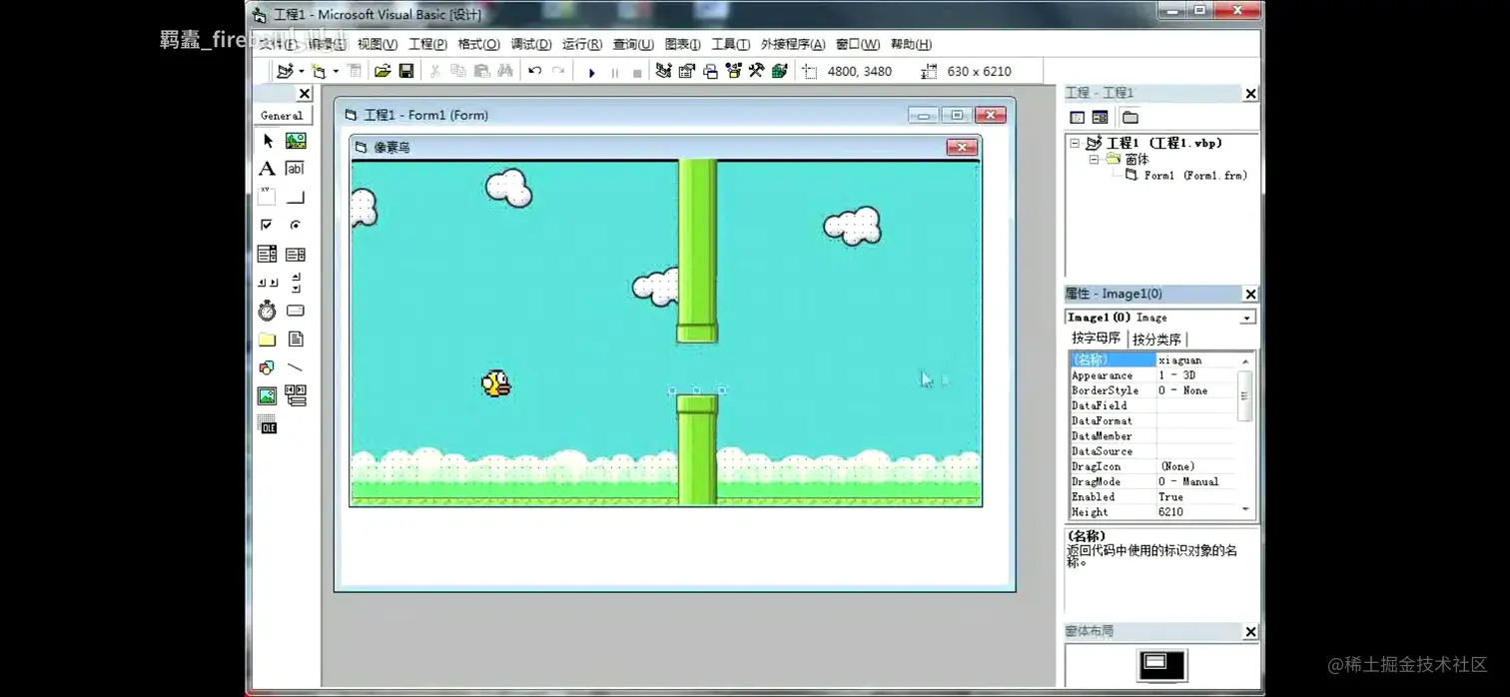Screen dimensions: 1510x697
Task: Select the FileListBox control tool
Action: 296,340
